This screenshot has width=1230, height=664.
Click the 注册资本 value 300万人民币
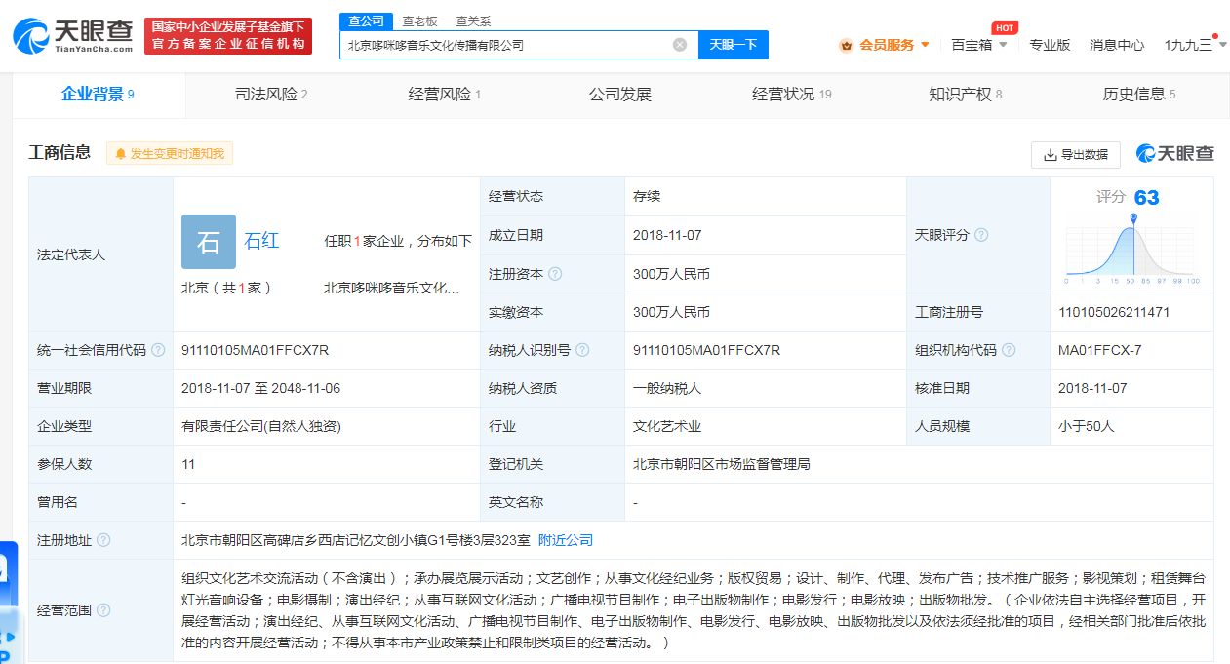point(671,274)
